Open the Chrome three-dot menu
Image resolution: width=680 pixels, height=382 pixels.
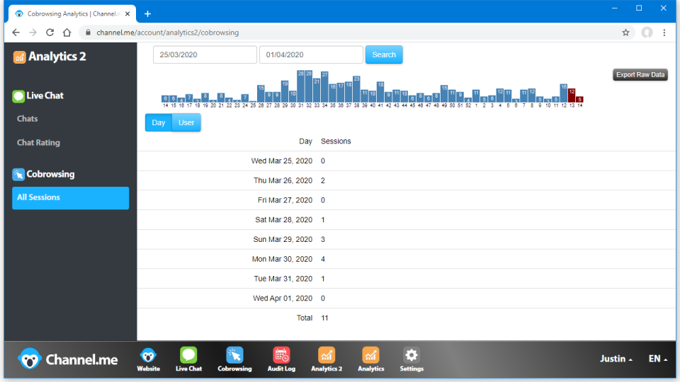coord(664,33)
